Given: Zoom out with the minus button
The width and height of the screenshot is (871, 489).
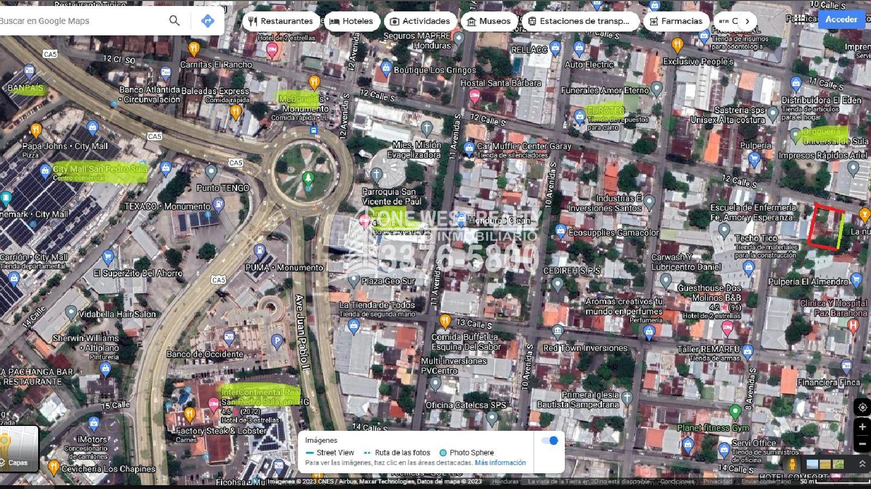Looking at the screenshot, I should (x=862, y=444).
